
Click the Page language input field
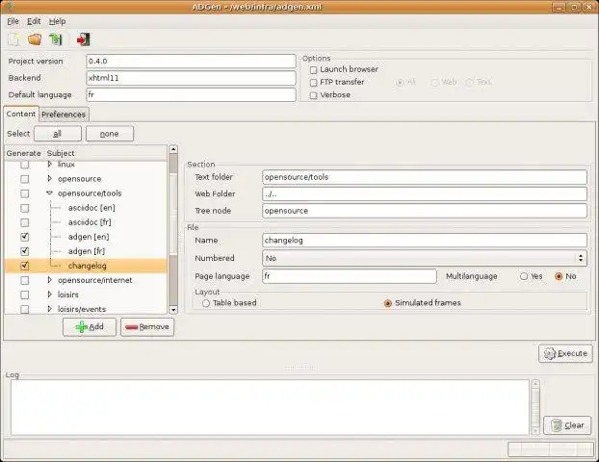click(x=350, y=276)
